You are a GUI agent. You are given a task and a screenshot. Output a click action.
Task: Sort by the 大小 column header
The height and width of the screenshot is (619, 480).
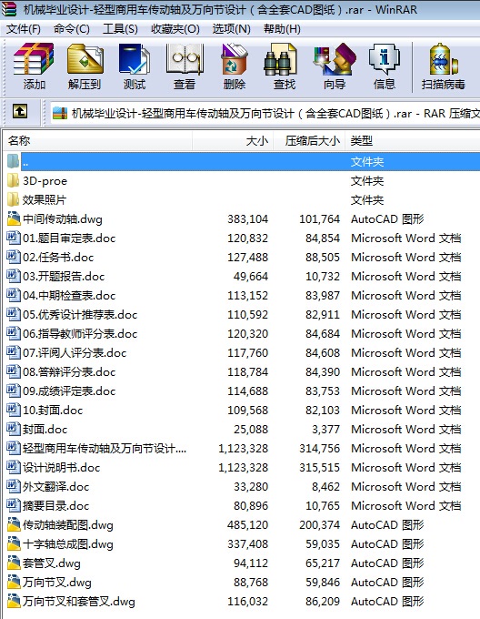click(x=233, y=140)
